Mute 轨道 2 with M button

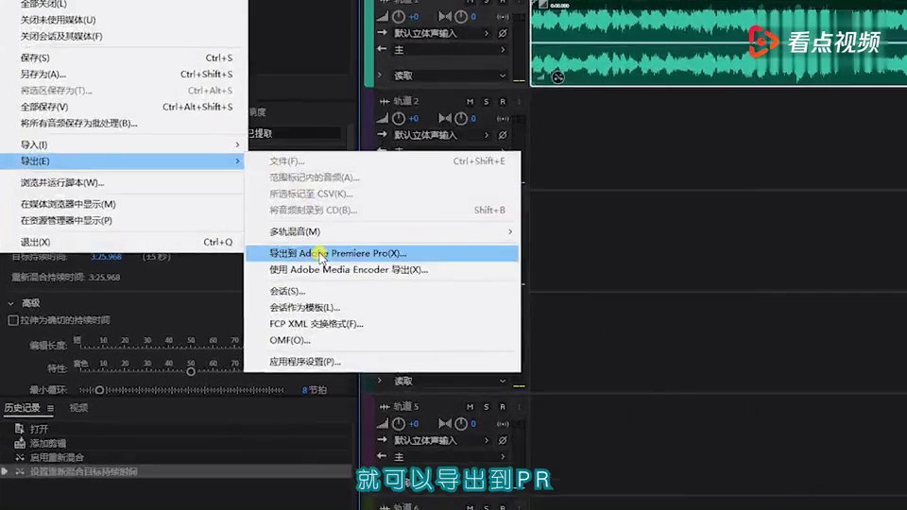[470, 102]
